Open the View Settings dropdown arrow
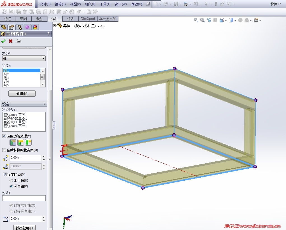286x230 pixels. click(260, 20)
